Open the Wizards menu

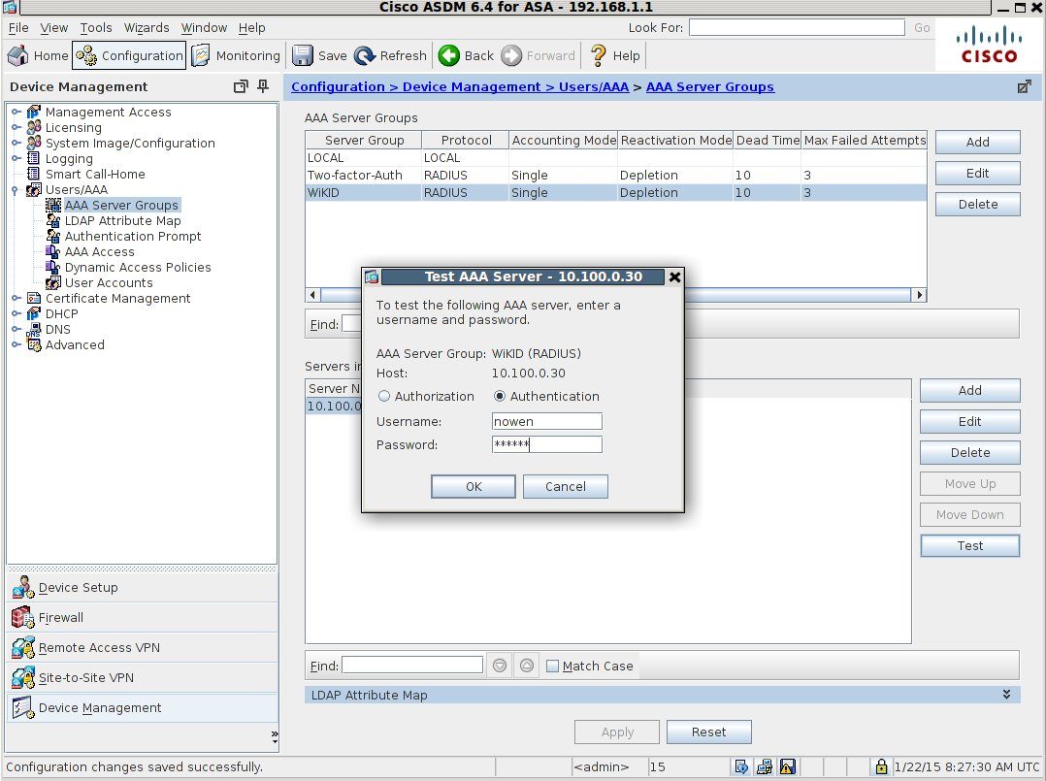click(147, 28)
